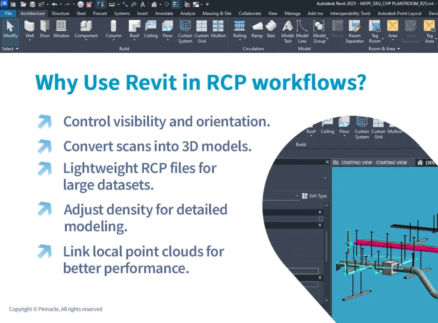
Task: Click the 'Copyright © Pinnacle, All rights reserved' text
Action: [56, 309]
